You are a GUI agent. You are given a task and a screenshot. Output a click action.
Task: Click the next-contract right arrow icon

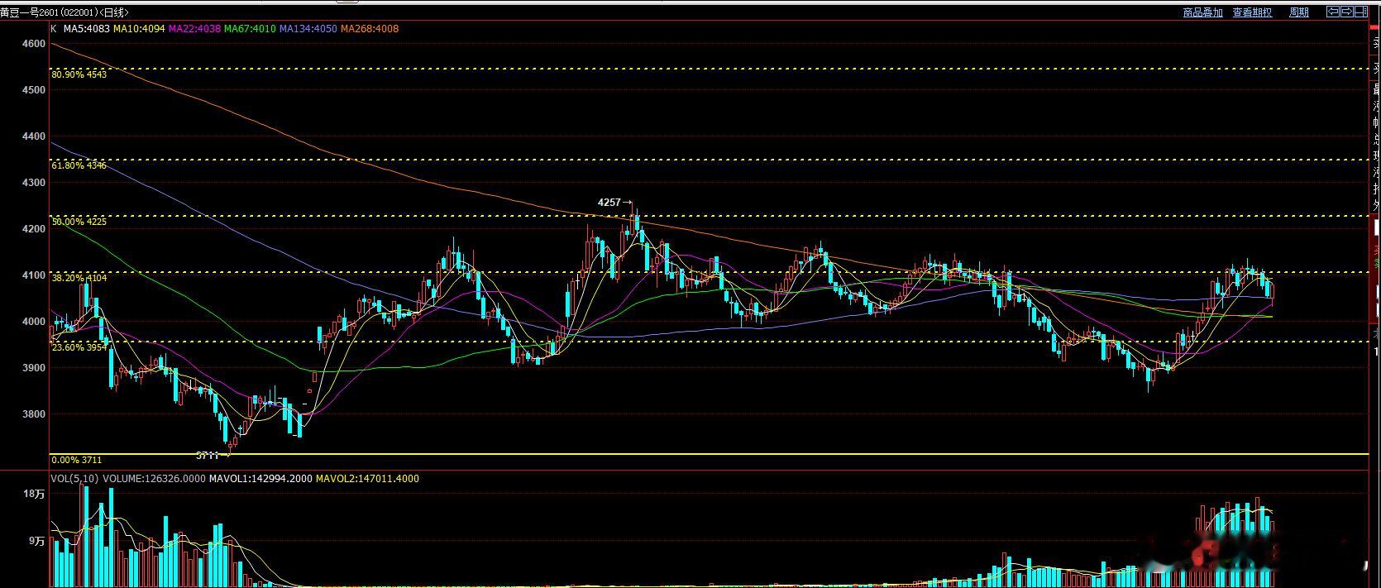[1347, 12]
